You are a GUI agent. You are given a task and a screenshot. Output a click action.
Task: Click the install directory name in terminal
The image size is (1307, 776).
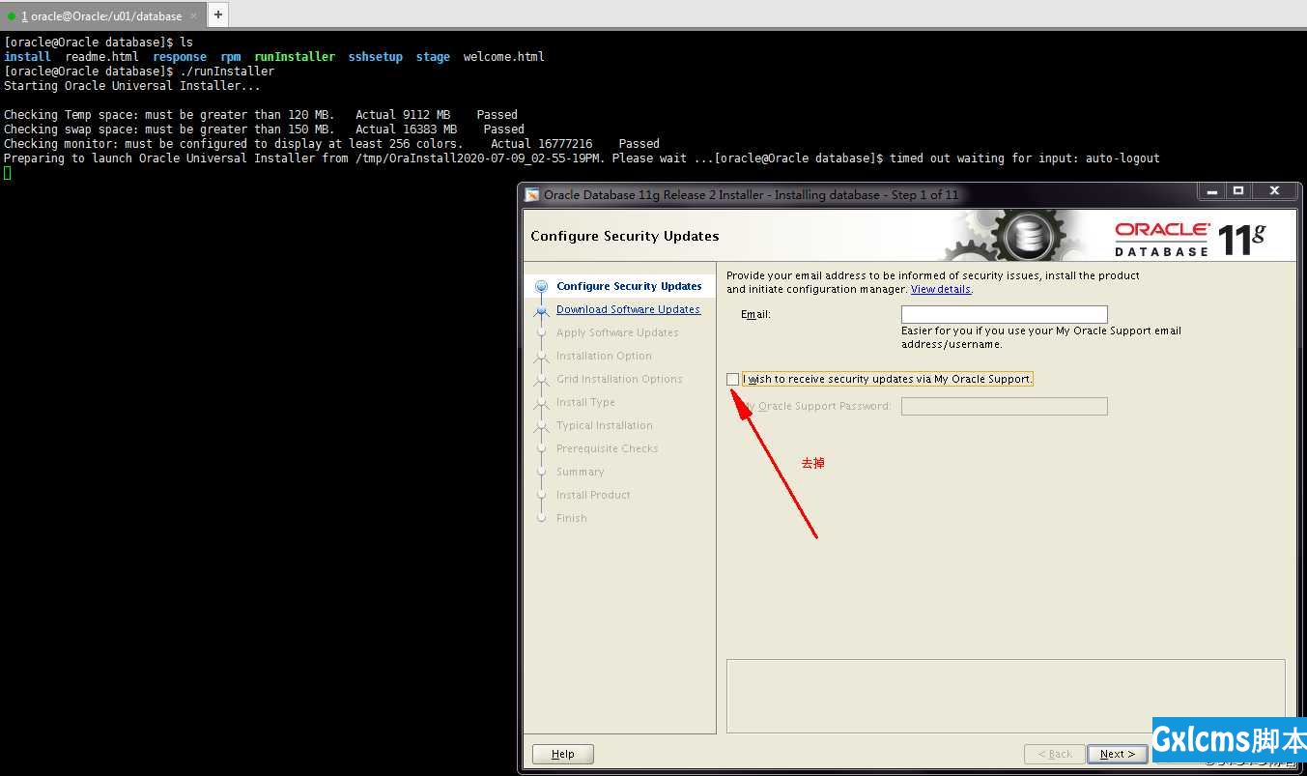pos(27,57)
